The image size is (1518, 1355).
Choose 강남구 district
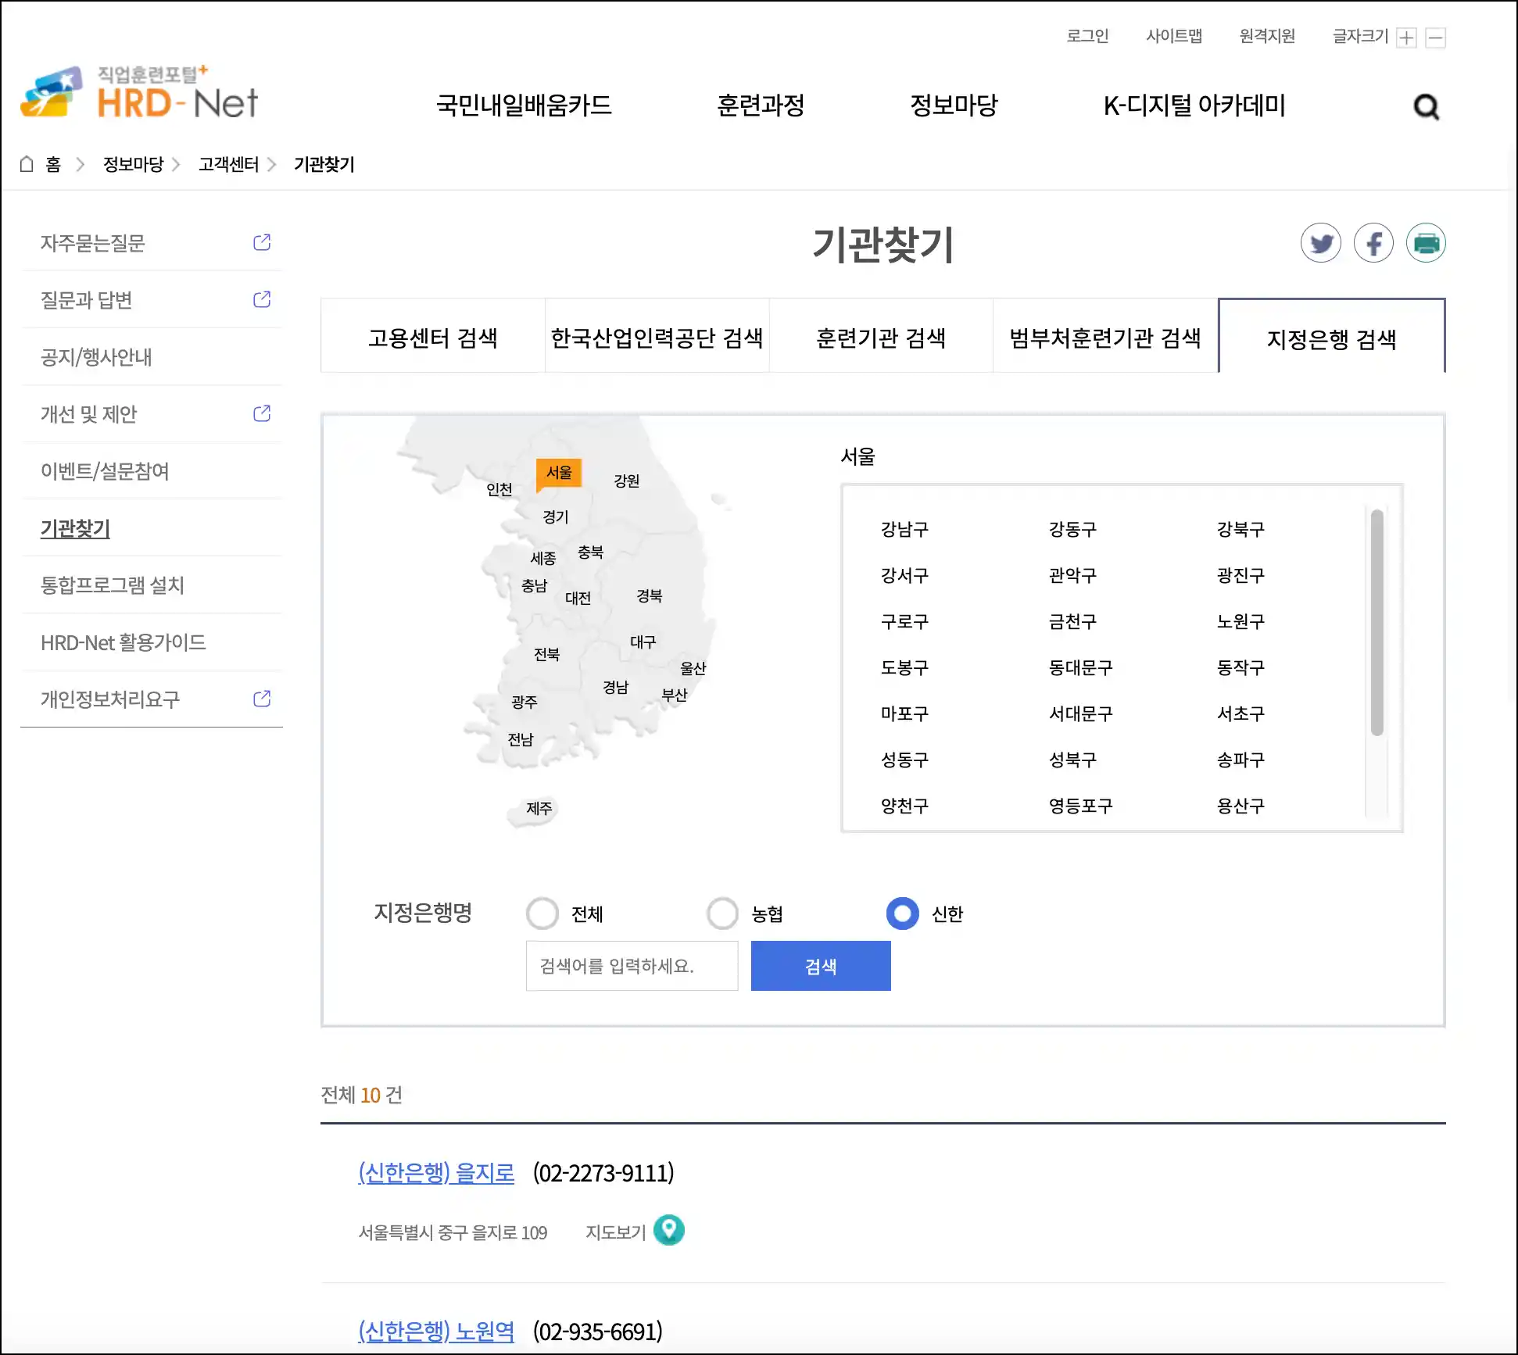pos(904,529)
